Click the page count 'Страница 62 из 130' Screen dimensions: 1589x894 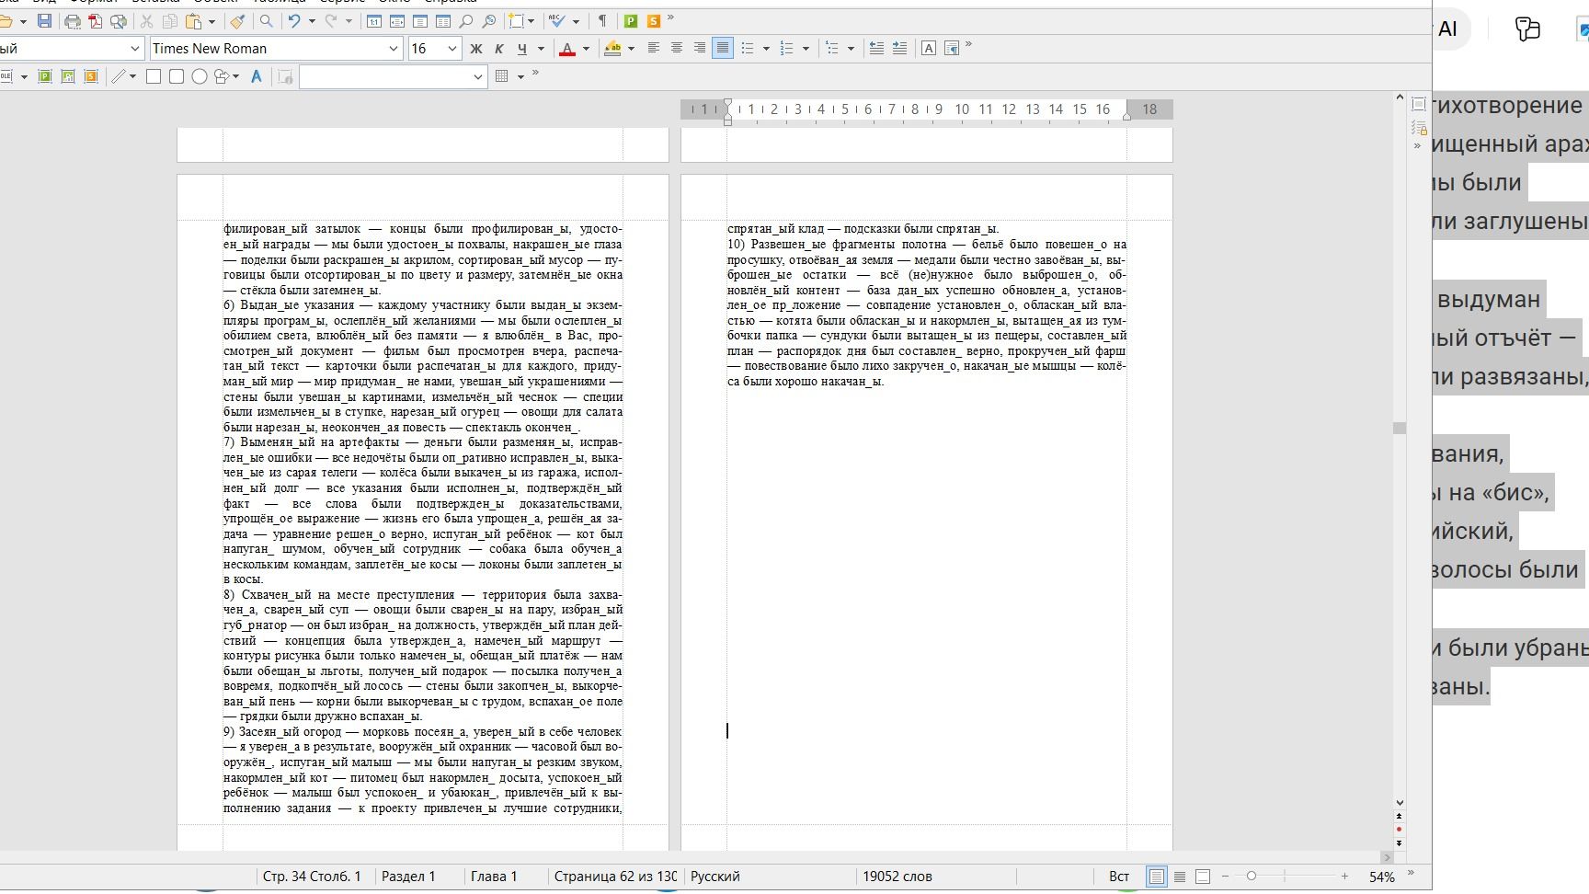[615, 877]
